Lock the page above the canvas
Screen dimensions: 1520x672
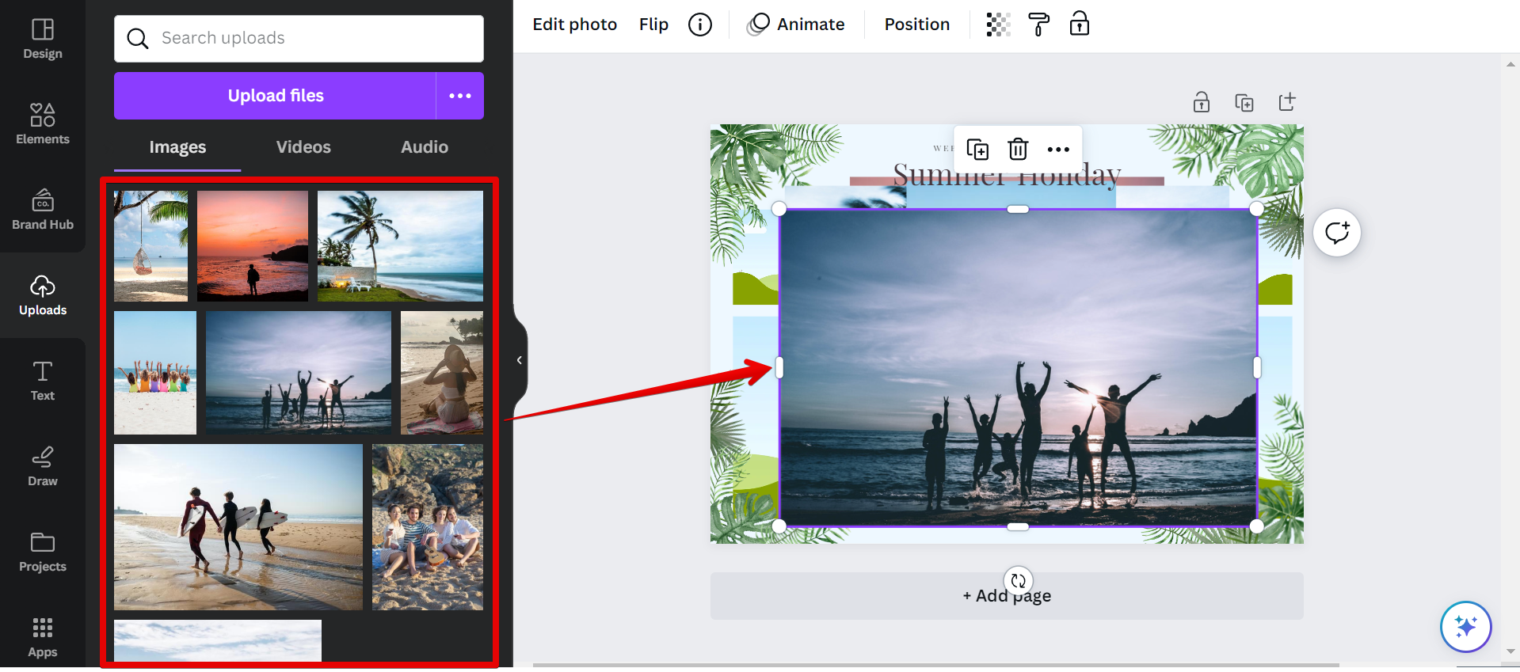coord(1202,102)
